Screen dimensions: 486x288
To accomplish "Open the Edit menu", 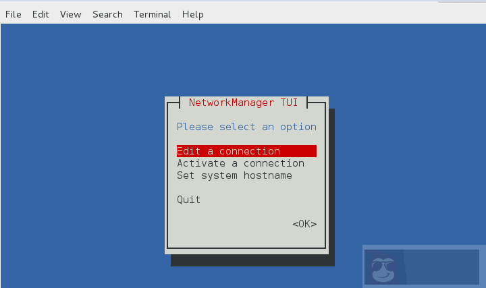I will point(40,15).
